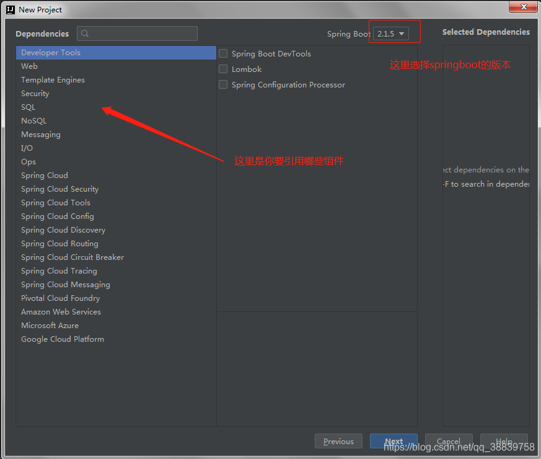Choose the Microsoft Azure category
The image size is (541, 459).
(x=116, y=326)
